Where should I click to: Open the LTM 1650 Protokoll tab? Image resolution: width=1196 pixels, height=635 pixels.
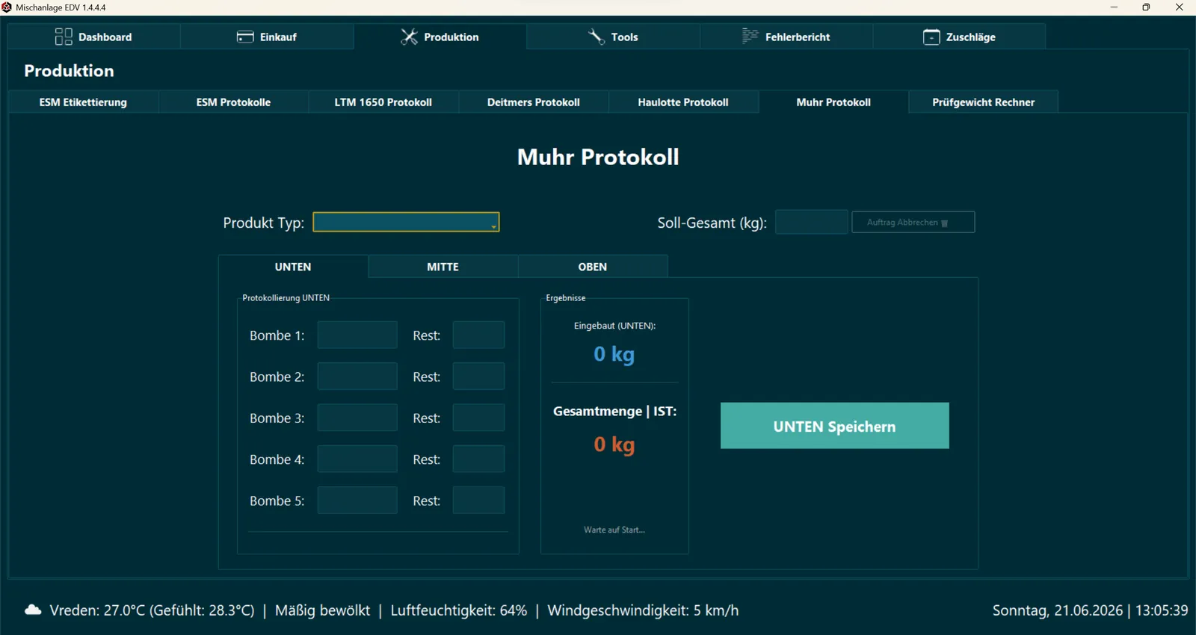(x=383, y=102)
